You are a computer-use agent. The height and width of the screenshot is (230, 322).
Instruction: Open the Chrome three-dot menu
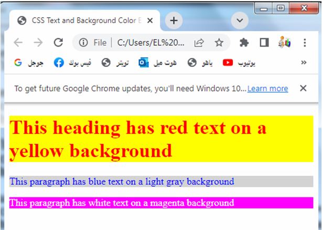305,42
